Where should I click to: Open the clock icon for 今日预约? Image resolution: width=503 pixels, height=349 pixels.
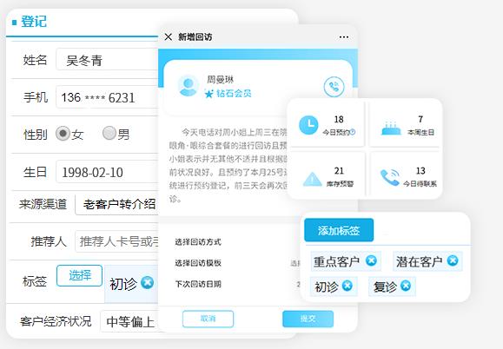(x=308, y=125)
